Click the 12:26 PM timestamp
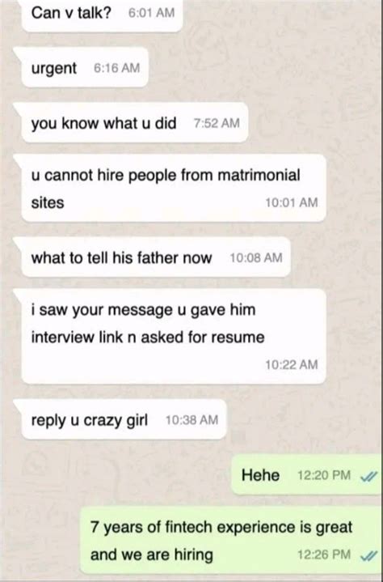The image size is (383, 582). pyautogui.click(x=324, y=555)
